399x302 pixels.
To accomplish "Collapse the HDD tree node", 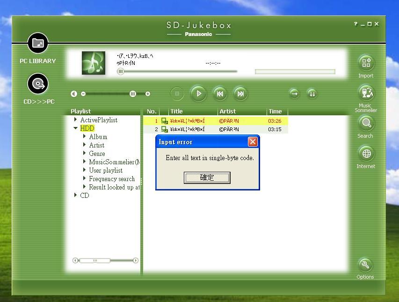I will (x=76, y=128).
